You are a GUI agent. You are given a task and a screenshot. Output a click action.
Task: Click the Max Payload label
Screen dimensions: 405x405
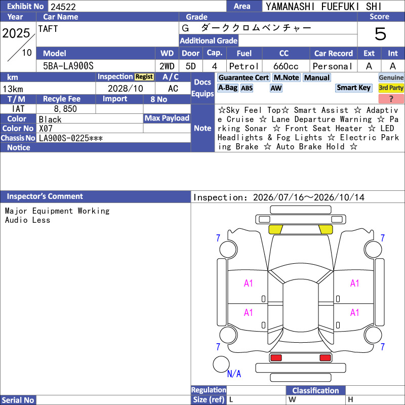(x=167, y=118)
